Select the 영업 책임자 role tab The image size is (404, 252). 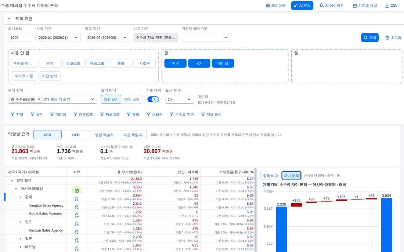[104, 135]
